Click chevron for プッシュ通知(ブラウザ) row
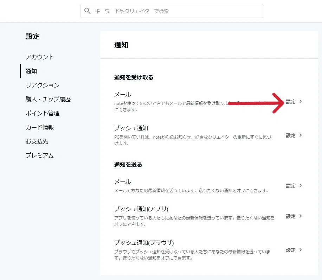322x280 pixels. pos(301,250)
